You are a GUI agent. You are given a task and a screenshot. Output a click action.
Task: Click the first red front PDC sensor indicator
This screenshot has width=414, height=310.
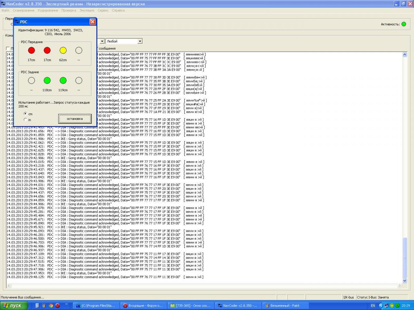[31, 51]
